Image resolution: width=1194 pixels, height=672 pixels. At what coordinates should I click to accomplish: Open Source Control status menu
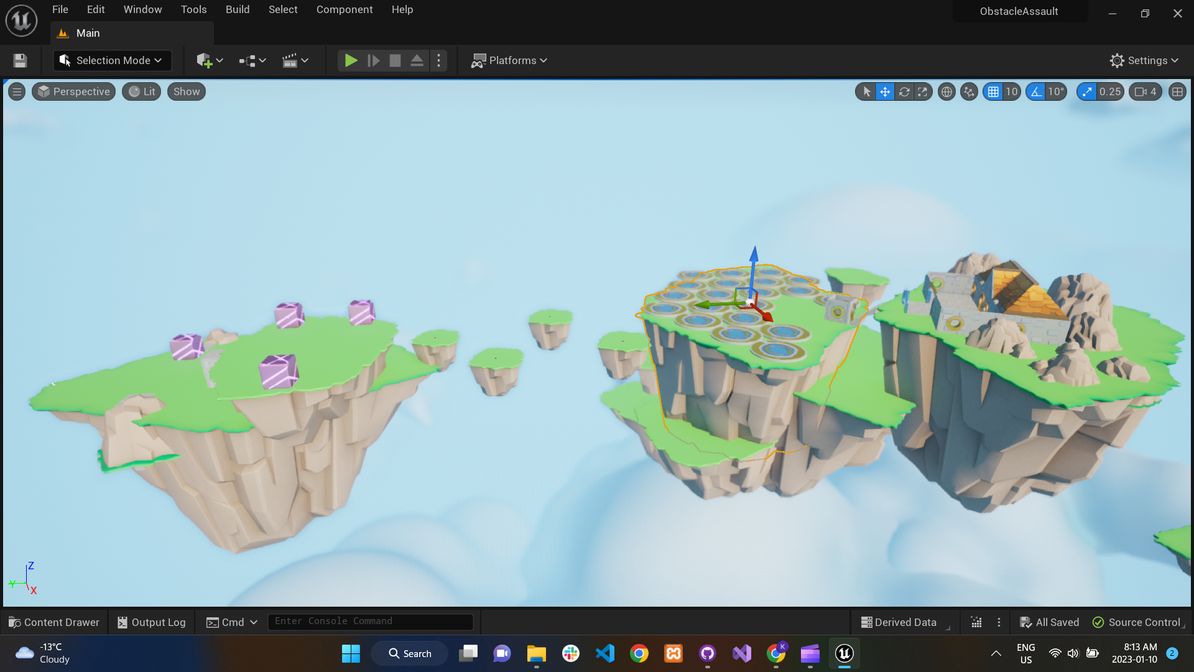[1137, 622]
